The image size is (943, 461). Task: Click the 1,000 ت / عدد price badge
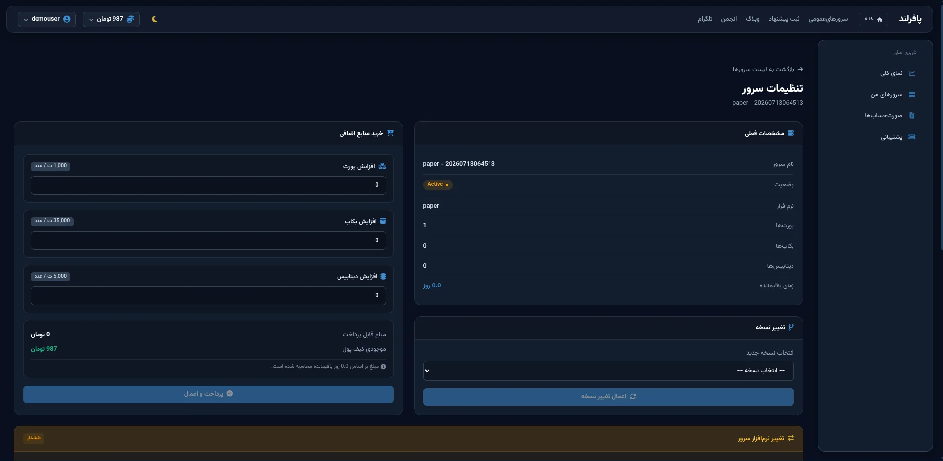pos(50,166)
